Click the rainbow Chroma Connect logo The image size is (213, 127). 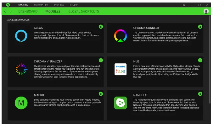click(121, 36)
